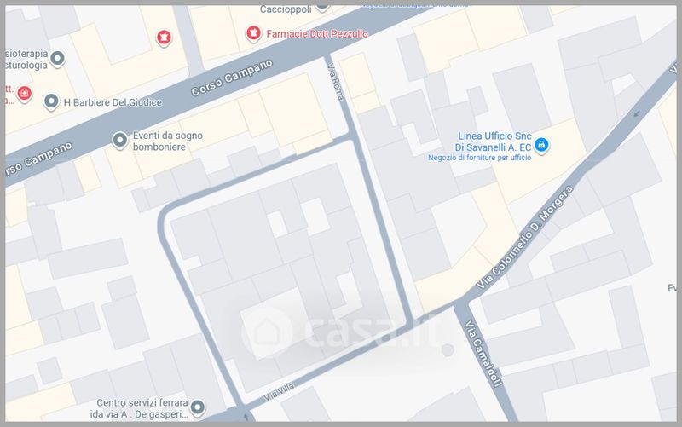This screenshot has height=427, width=682.
Task: Click the one-way arrow on Via Colonnello Morgera
Action: tap(637, 114)
